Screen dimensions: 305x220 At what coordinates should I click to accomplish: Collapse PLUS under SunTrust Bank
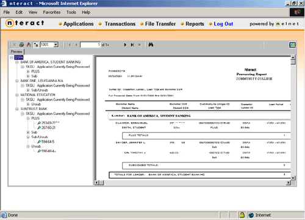(x=28, y=119)
